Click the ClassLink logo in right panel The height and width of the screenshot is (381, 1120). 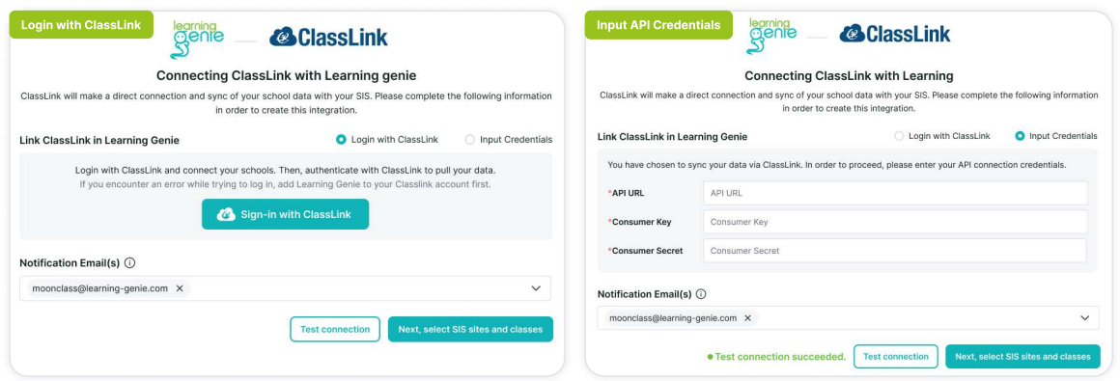[x=895, y=34]
